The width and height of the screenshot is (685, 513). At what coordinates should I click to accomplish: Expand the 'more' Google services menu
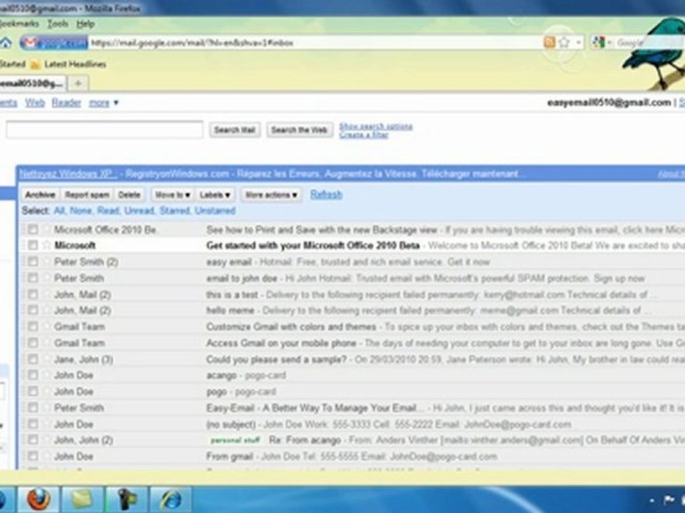103,103
